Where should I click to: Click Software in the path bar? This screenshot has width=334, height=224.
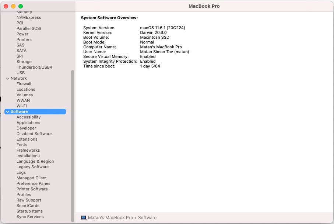tap(147, 218)
